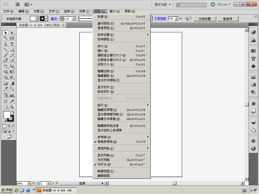
Task: Click the search field in title bar
Action: tap(191, 5)
